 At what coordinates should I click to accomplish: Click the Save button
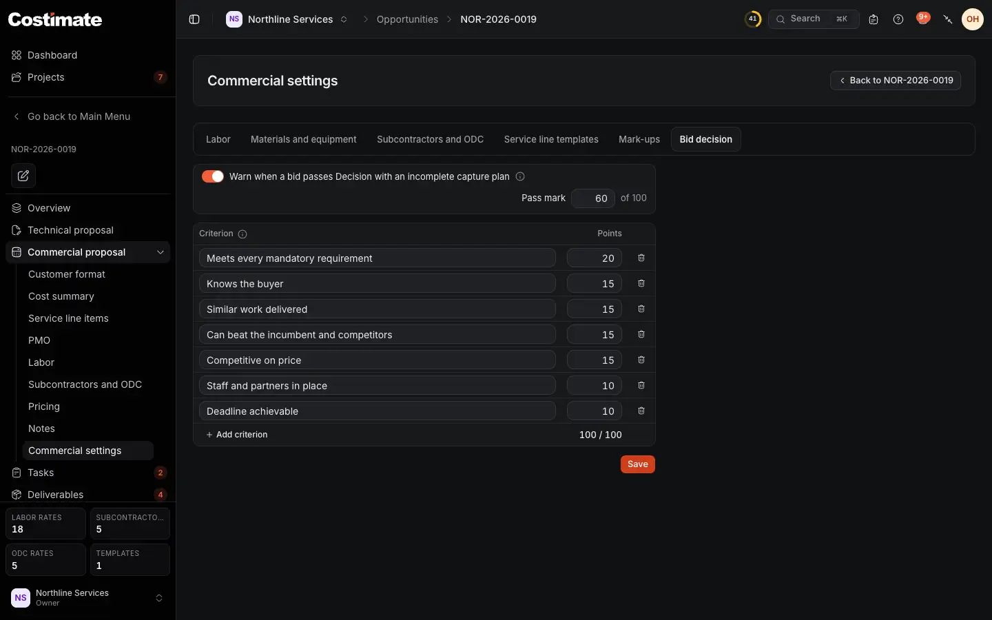click(638, 464)
